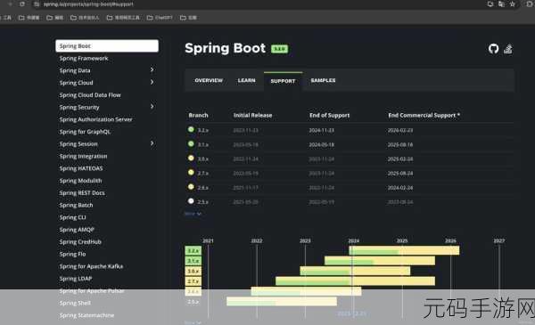
Task: Click the End Commercial Support column header
Action: (x=424, y=116)
